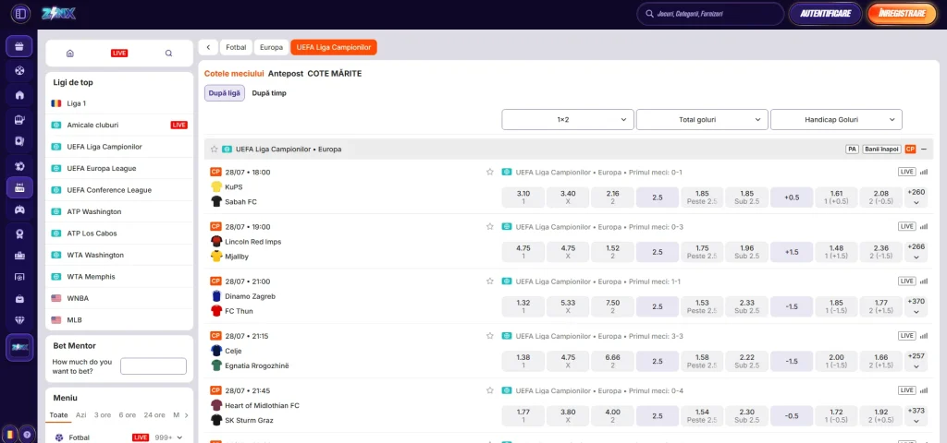Viewport: 947px width, 443px height.
Task: Click the search games and providers field
Action: [x=710, y=13]
